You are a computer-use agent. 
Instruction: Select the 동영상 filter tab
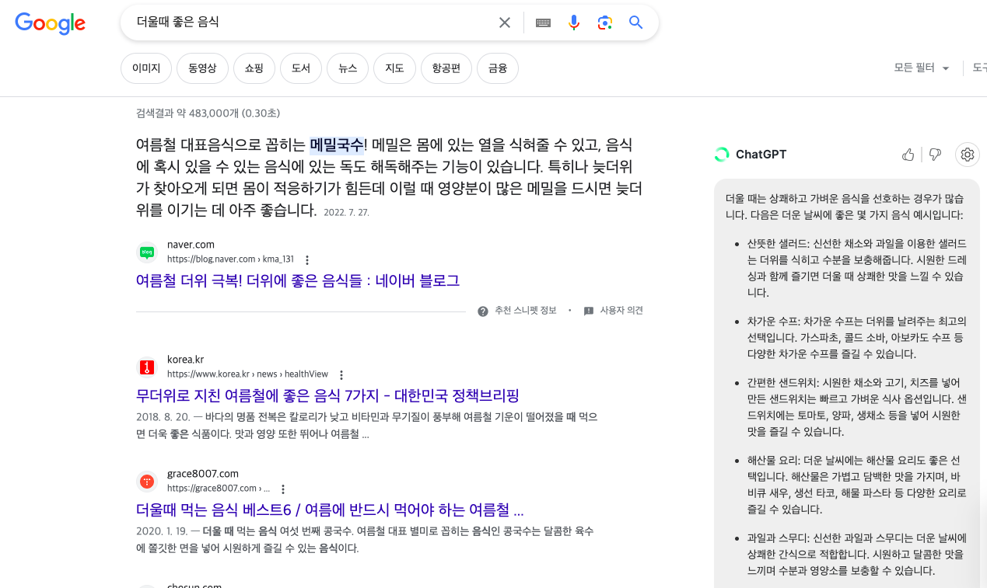click(202, 68)
